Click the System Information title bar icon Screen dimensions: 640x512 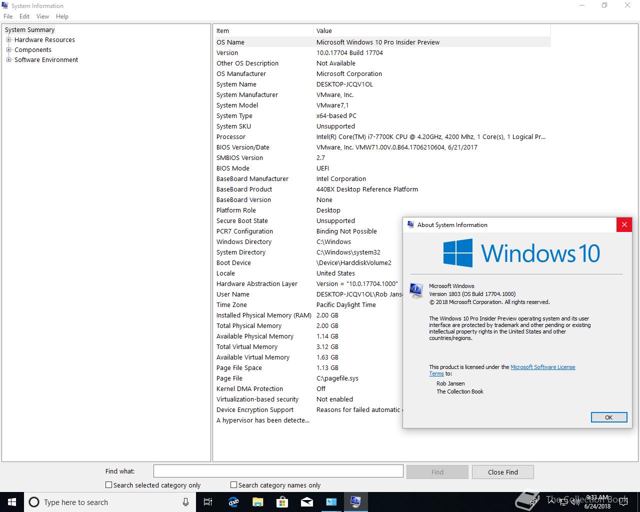(x=5, y=5)
